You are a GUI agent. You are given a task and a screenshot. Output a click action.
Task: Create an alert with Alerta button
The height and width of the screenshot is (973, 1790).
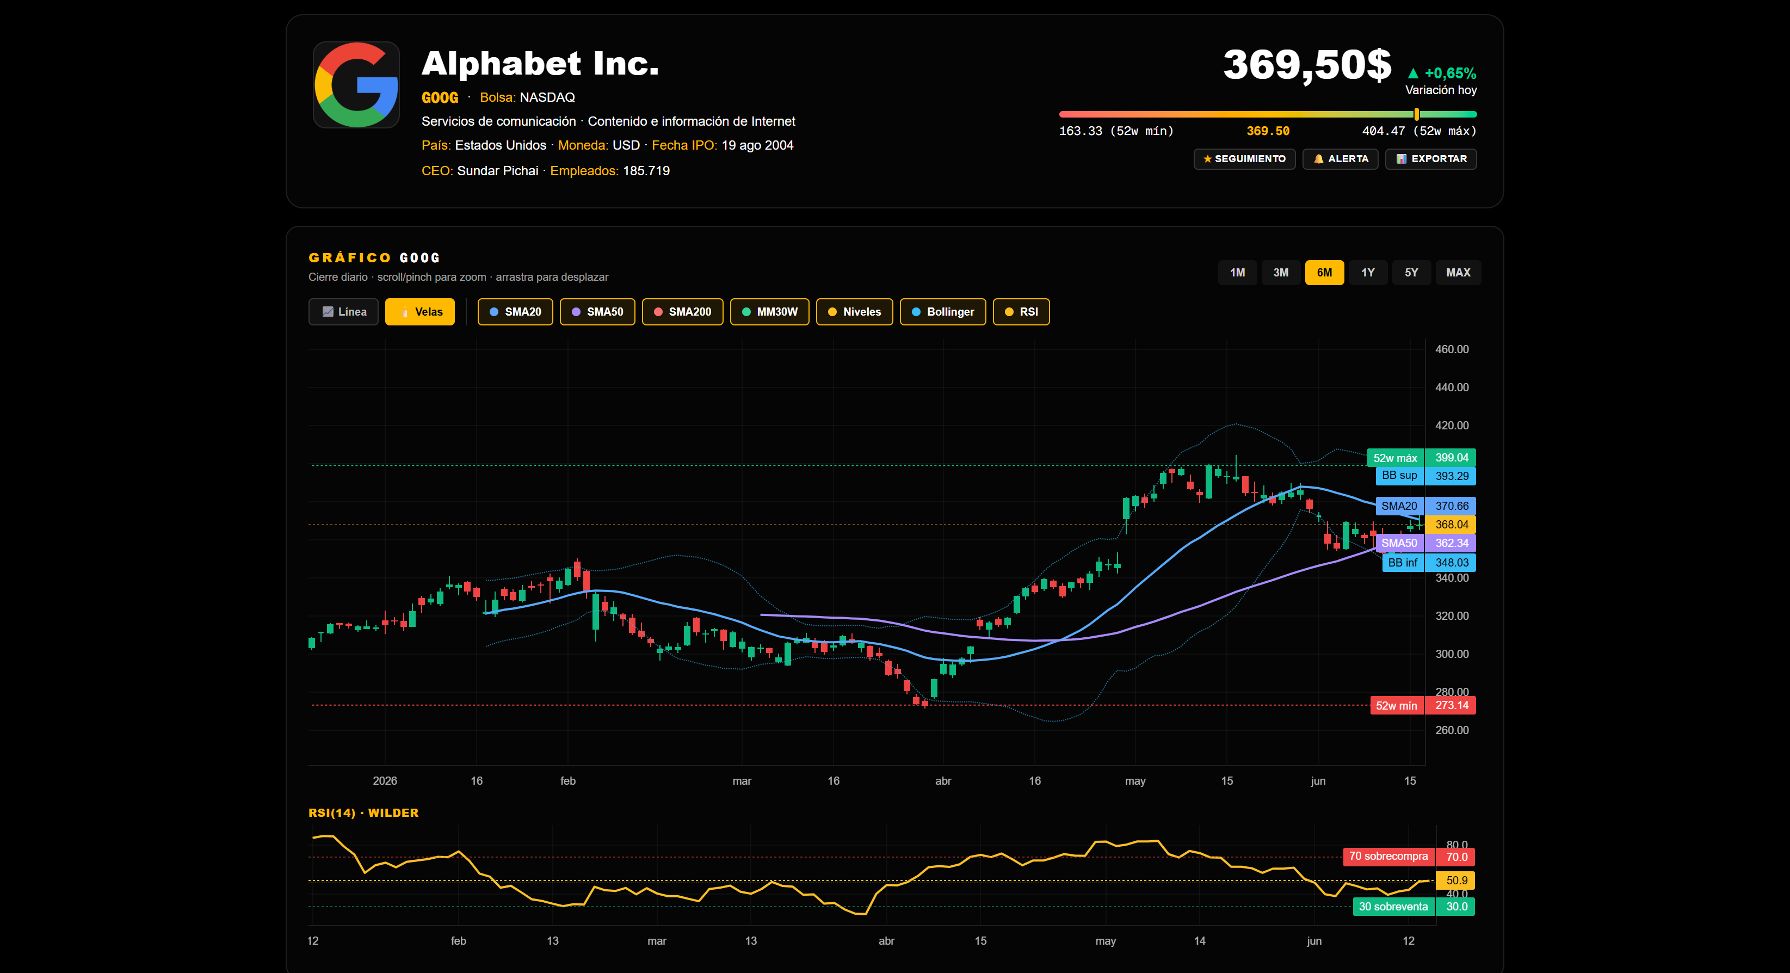click(1340, 159)
